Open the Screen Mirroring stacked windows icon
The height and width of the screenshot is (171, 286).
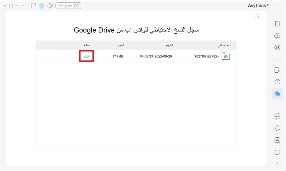click(x=277, y=152)
